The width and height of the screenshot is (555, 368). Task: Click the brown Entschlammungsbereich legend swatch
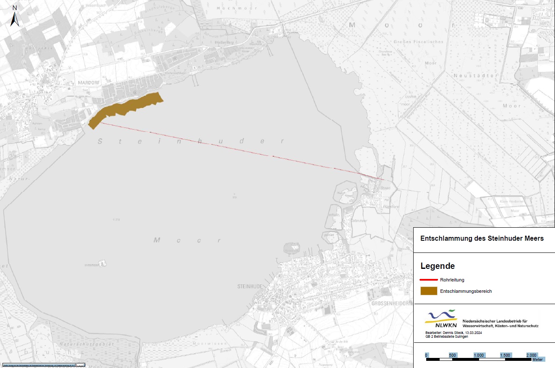(428, 291)
